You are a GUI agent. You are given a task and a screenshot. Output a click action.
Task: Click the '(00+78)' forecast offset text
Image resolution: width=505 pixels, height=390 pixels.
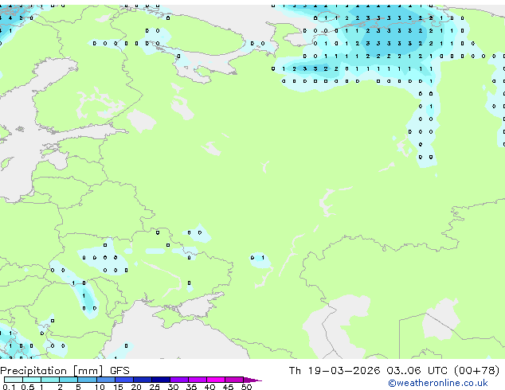(x=477, y=371)
